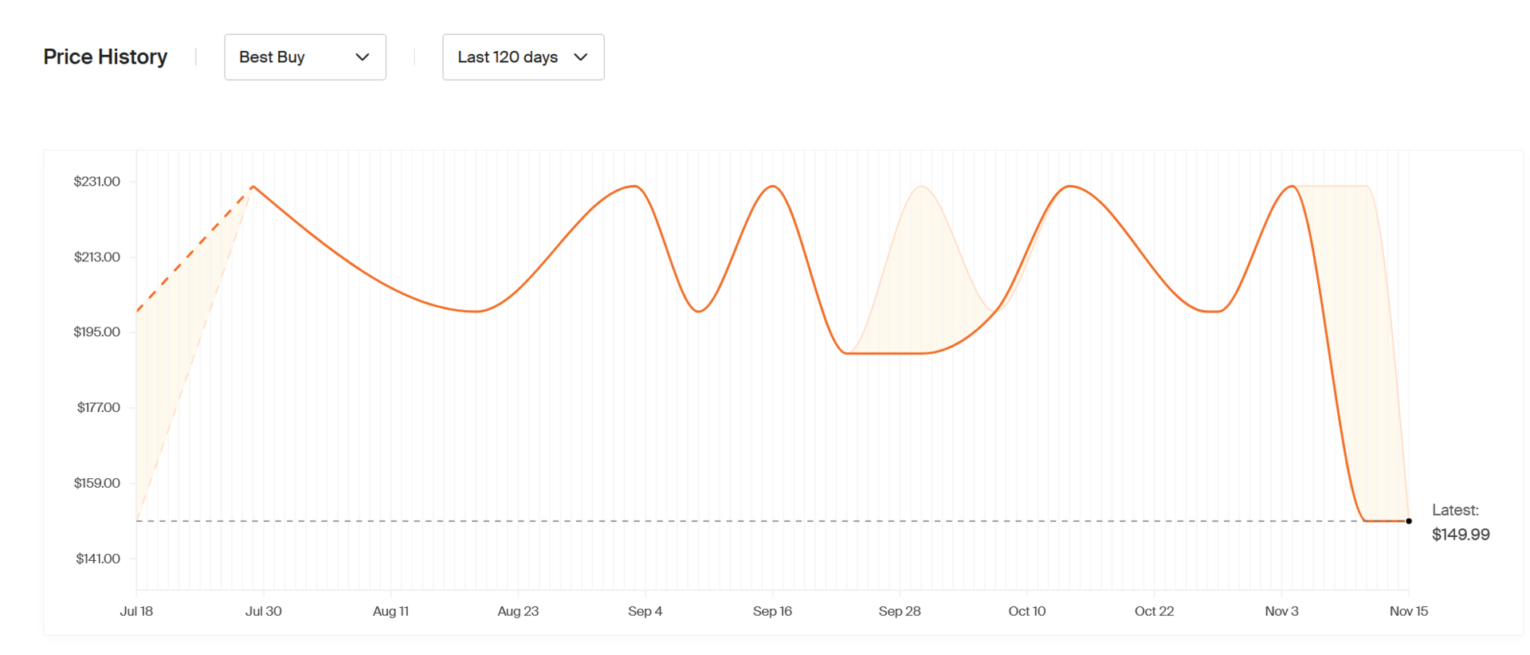Pick the Sep 16 date tick label
The height and width of the screenshot is (655, 1530).
coord(772,611)
